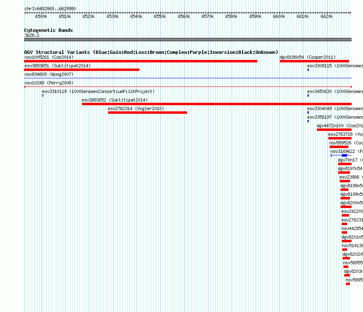Open the dgv8197n54 variant label
Viewport: 363px width, 312px height.
(x=350, y=168)
